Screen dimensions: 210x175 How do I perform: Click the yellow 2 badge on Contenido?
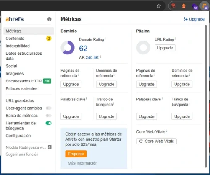[x=49, y=39]
